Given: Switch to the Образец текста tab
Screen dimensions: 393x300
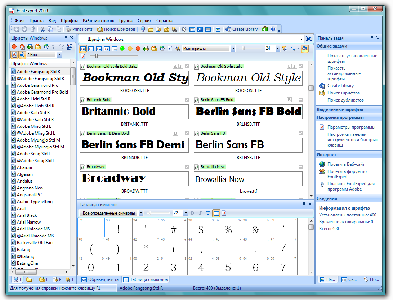Looking at the screenshot, I should (100, 279).
